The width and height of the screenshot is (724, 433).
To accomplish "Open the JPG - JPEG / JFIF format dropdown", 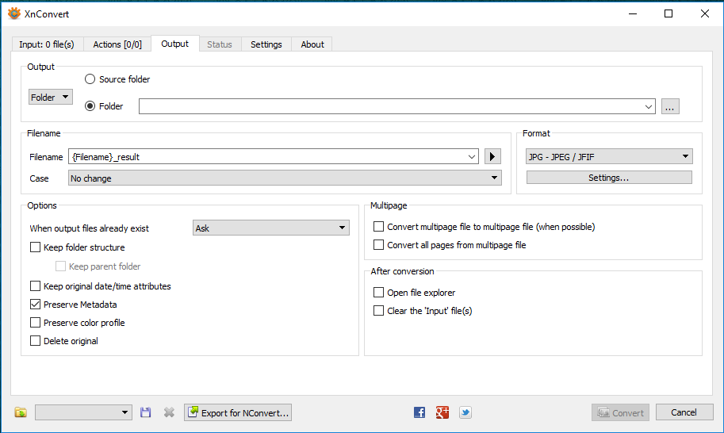I will (609, 156).
